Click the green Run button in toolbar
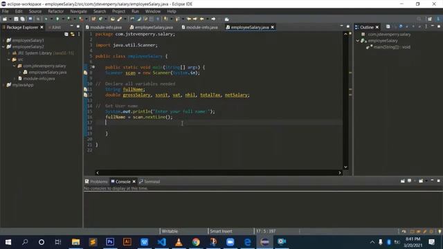Viewport: 443px width, 249px height. click(57, 19)
